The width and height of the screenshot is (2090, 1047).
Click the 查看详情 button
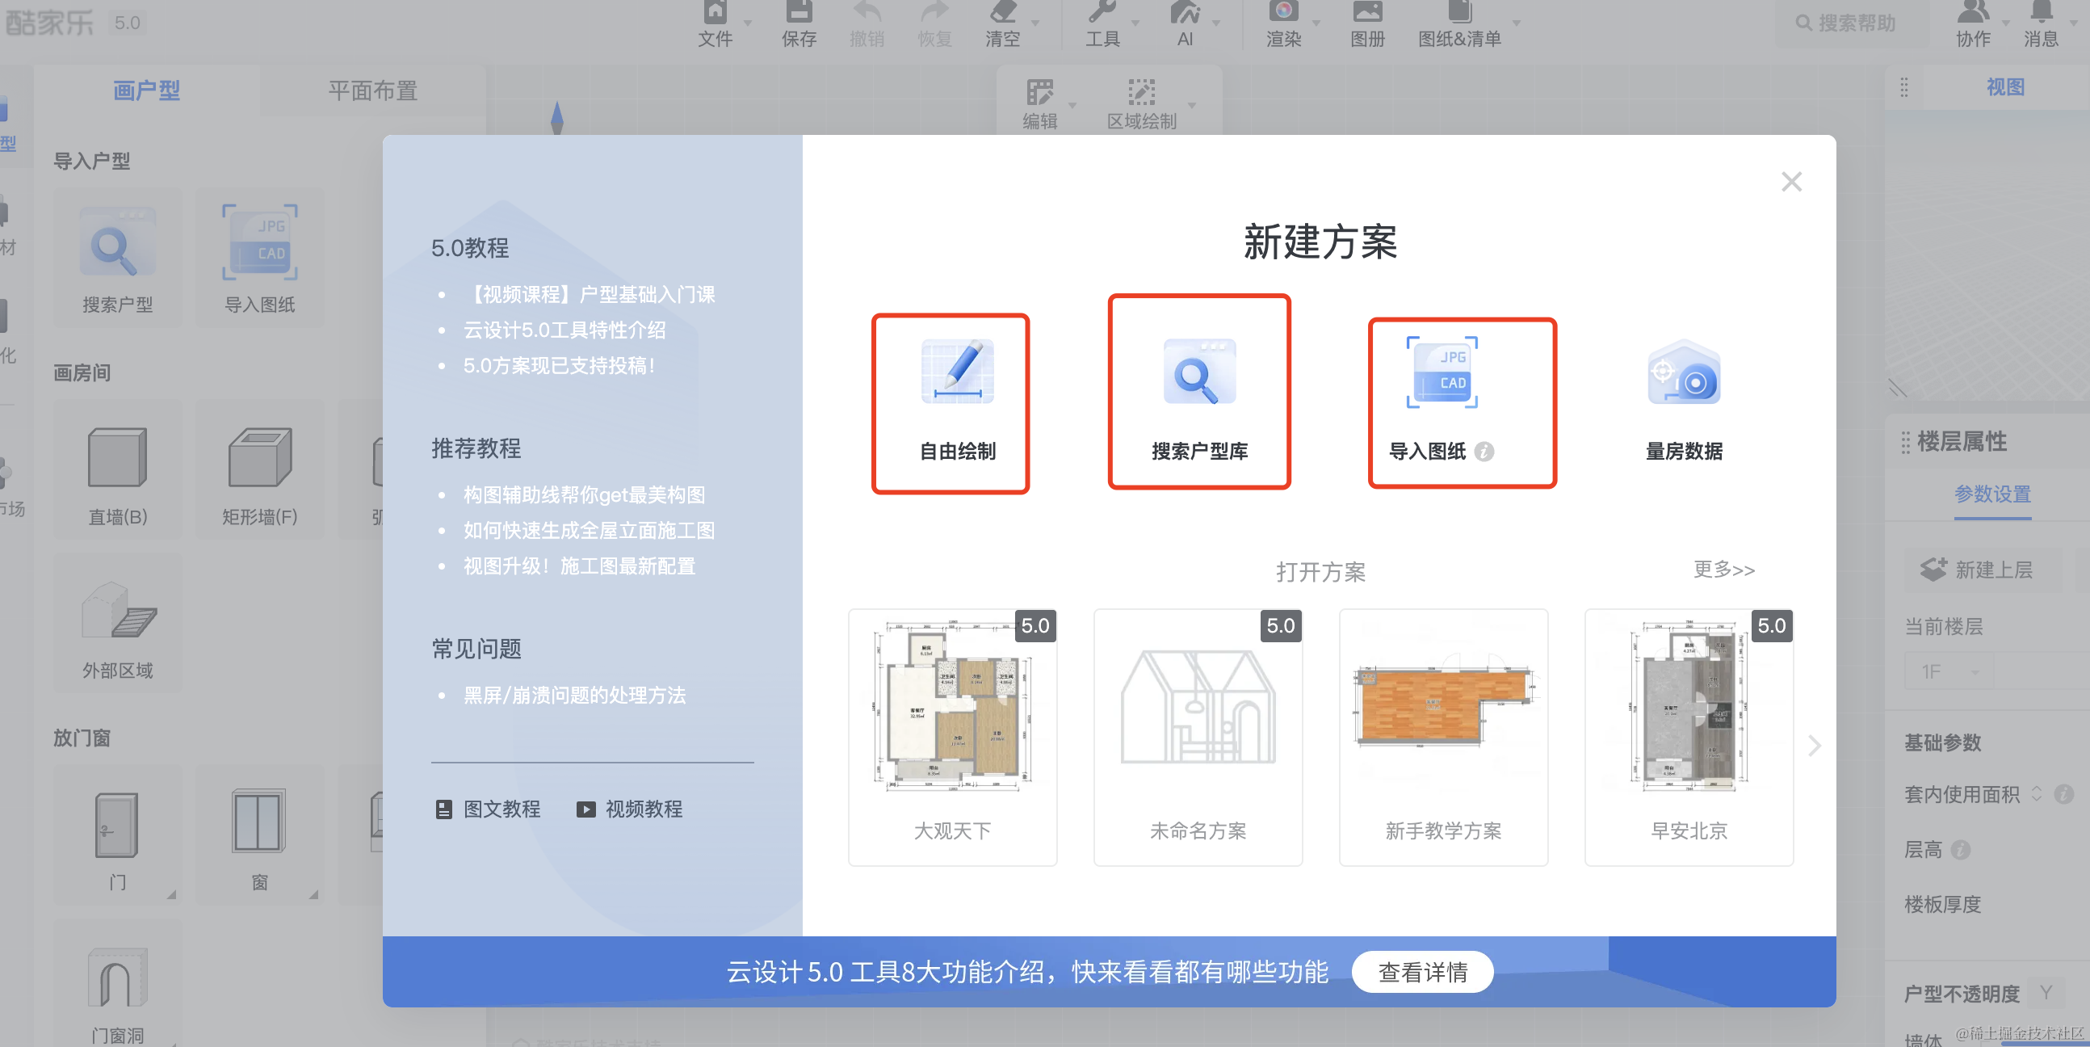[x=1422, y=973]
